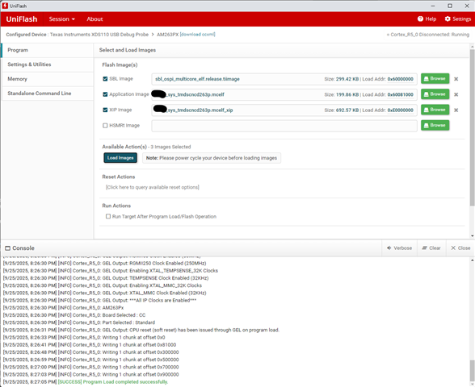The image size is (475, 387).
Task: Remove the Application Image entry with X
Action: [456, 94]
